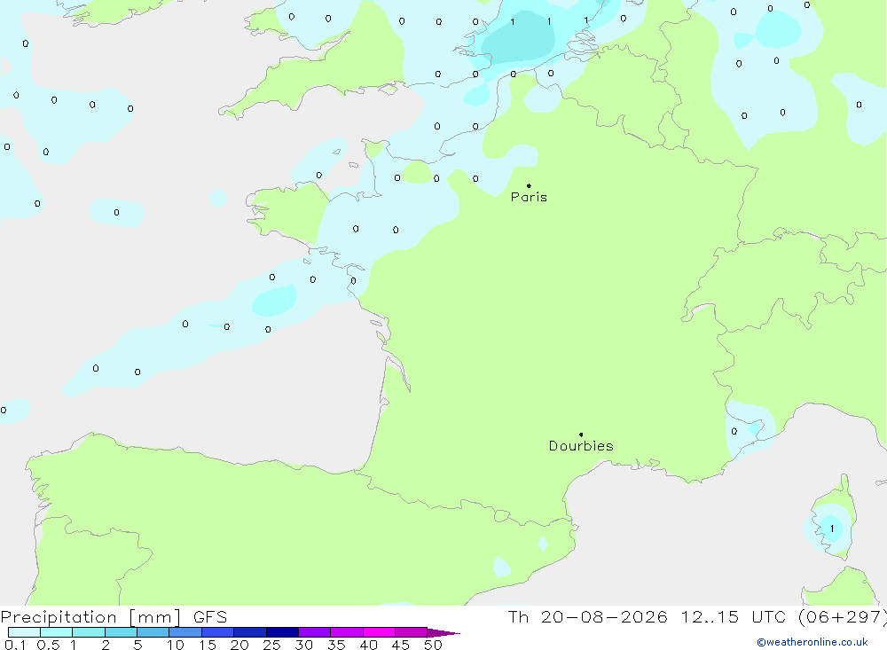
Task: Click the Dourbies city label
Action: click(581, 446)
